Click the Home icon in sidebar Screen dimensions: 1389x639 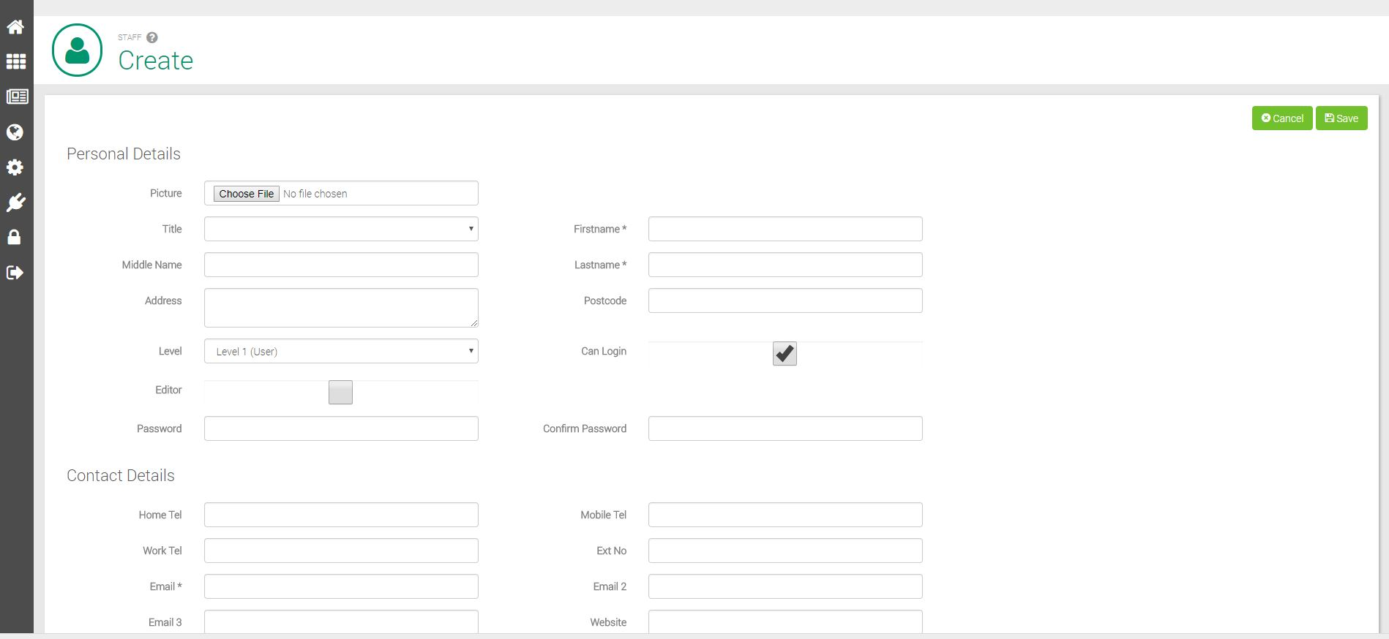pyautogui.click(x=15, y=27)
